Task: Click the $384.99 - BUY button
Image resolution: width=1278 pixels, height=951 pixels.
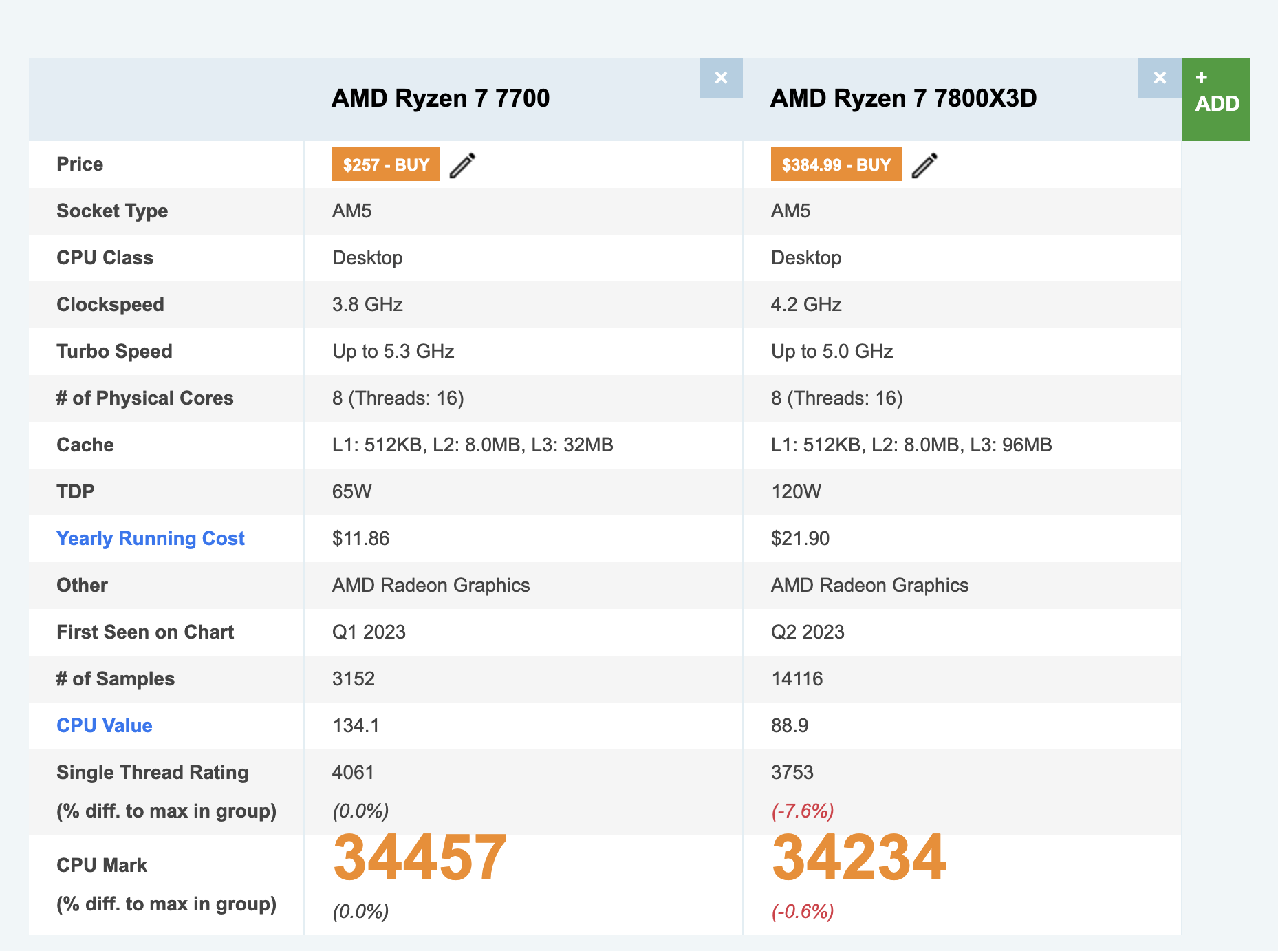Action: coord(836,164)
